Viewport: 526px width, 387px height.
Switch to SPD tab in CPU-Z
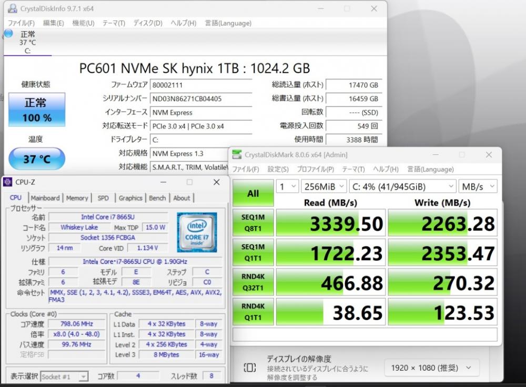pyautogui.click(x=103, y=198)
